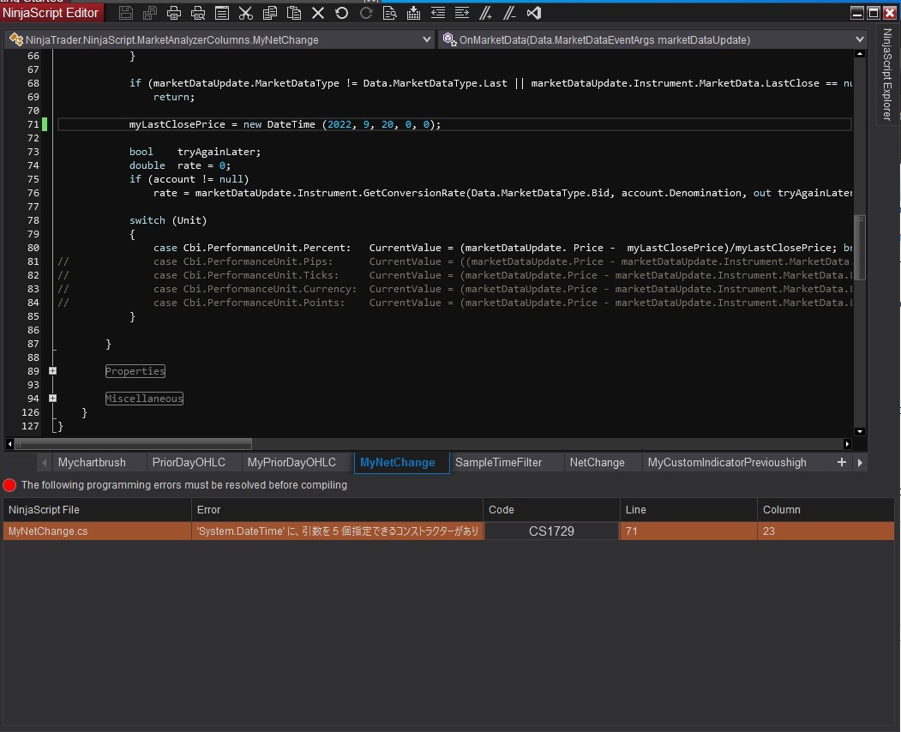
Task: Click the Delete X toolbar icon
Action: coord(318,13)
